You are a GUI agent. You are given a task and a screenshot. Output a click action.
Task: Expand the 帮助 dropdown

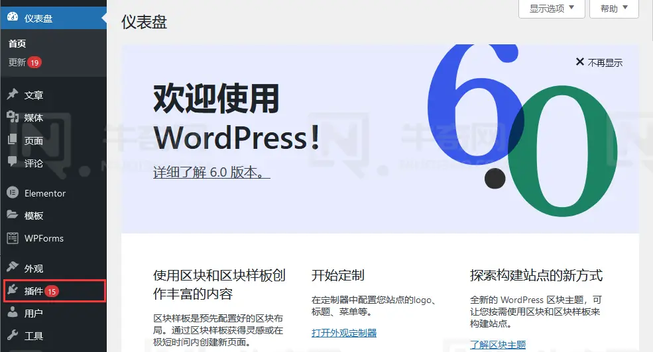(x=614, y=9)
